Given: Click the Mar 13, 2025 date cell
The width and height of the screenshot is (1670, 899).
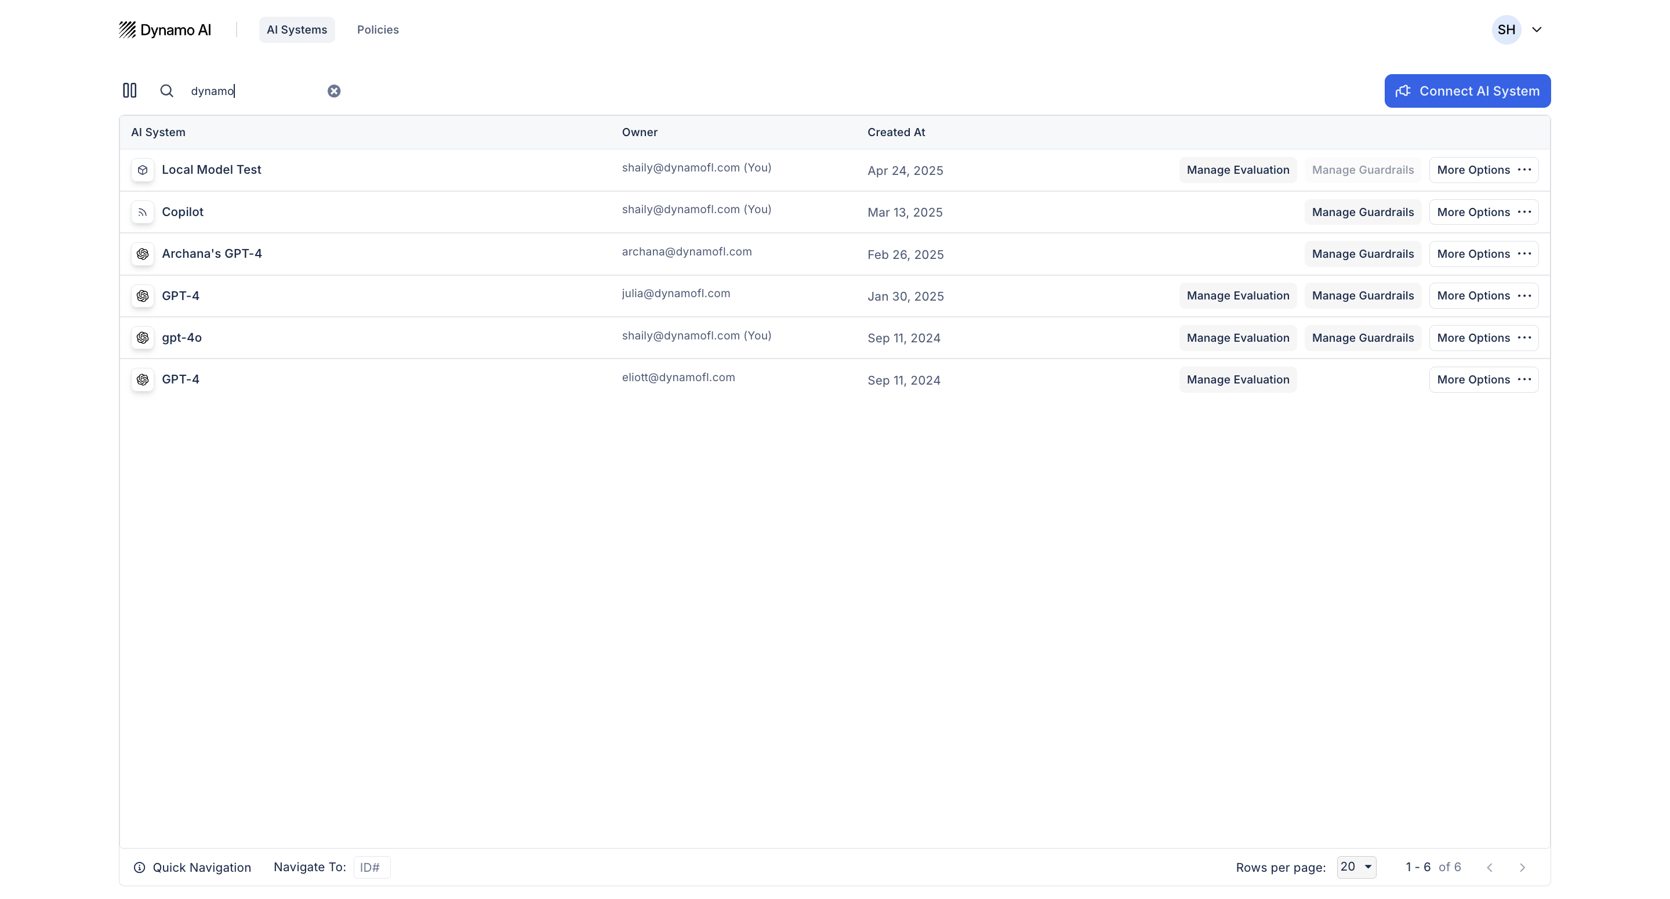Looking at the screenshot, I should click(905, 213).
